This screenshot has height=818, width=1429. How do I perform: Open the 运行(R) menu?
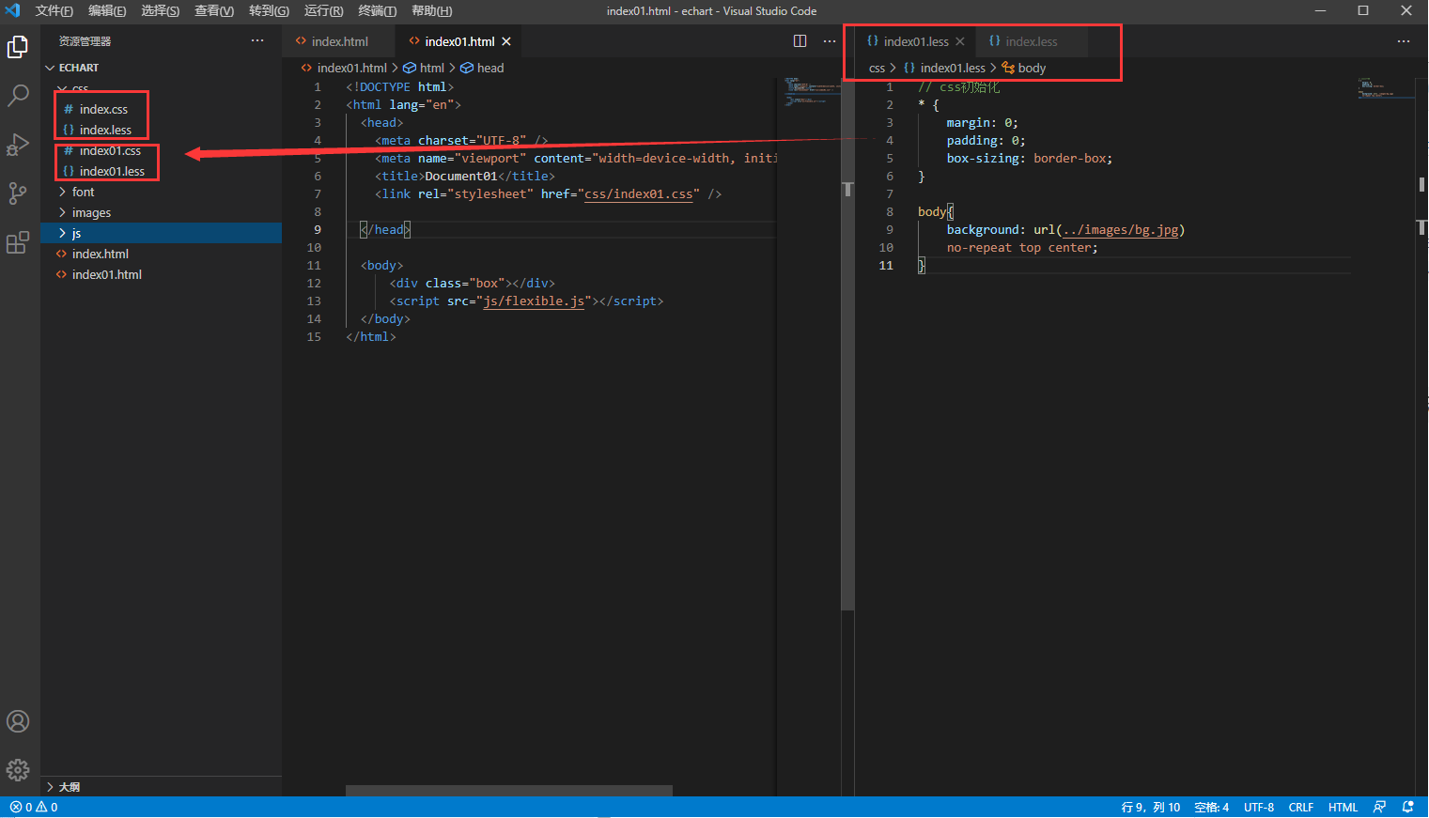pos(323,10)
